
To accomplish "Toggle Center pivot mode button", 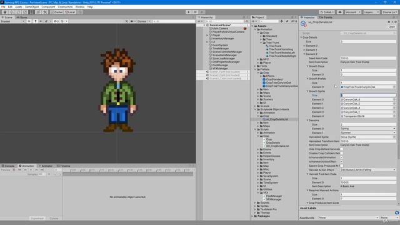I will pos(57,12).
